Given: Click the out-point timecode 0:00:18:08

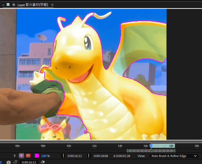Looking at the screenshot, I should [x=101, y=156].
